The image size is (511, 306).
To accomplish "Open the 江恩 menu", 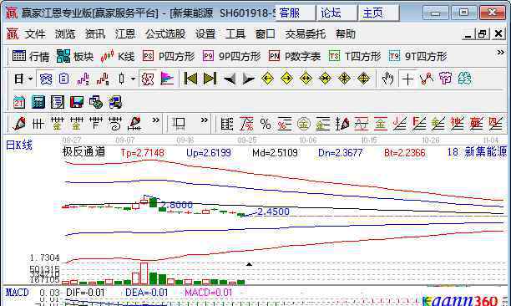I will [x=124, y=34].
